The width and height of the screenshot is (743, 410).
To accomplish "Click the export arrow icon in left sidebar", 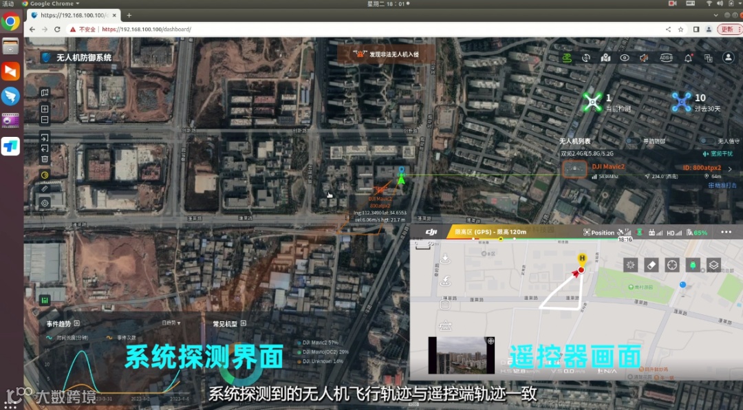I will 45,149.
